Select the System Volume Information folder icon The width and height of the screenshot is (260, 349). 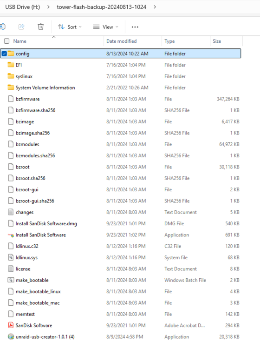tap(11, 87)
